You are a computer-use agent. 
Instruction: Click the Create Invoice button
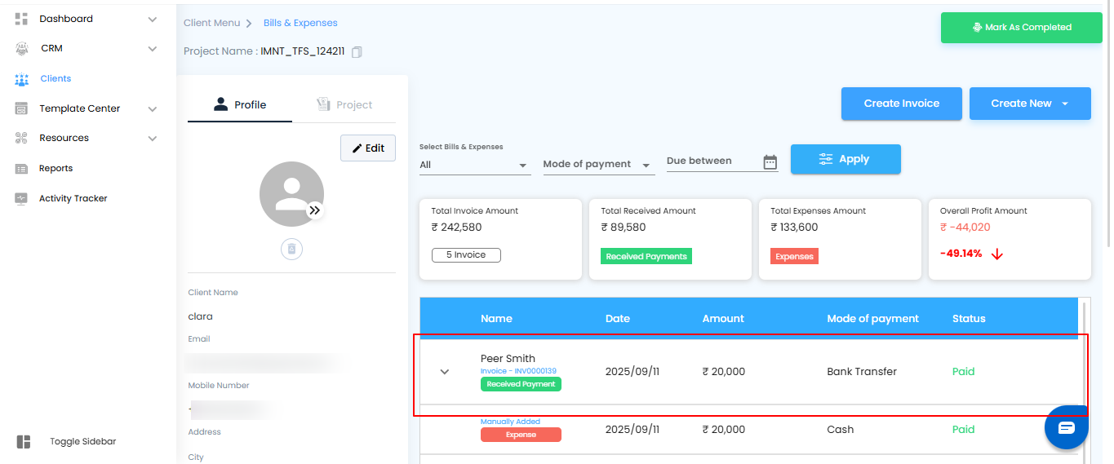(901, 104)
